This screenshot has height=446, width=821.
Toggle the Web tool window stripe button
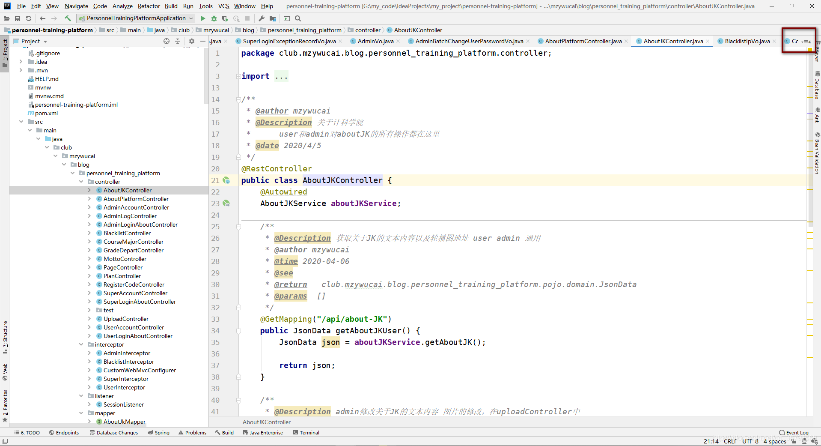(x=5, y=371)
